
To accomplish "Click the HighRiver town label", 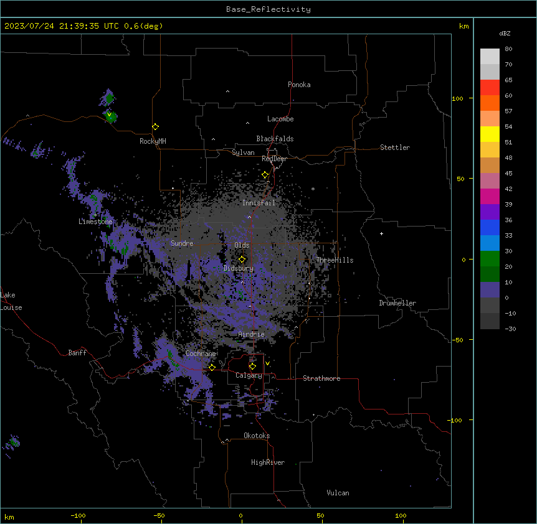I will 268,462.
